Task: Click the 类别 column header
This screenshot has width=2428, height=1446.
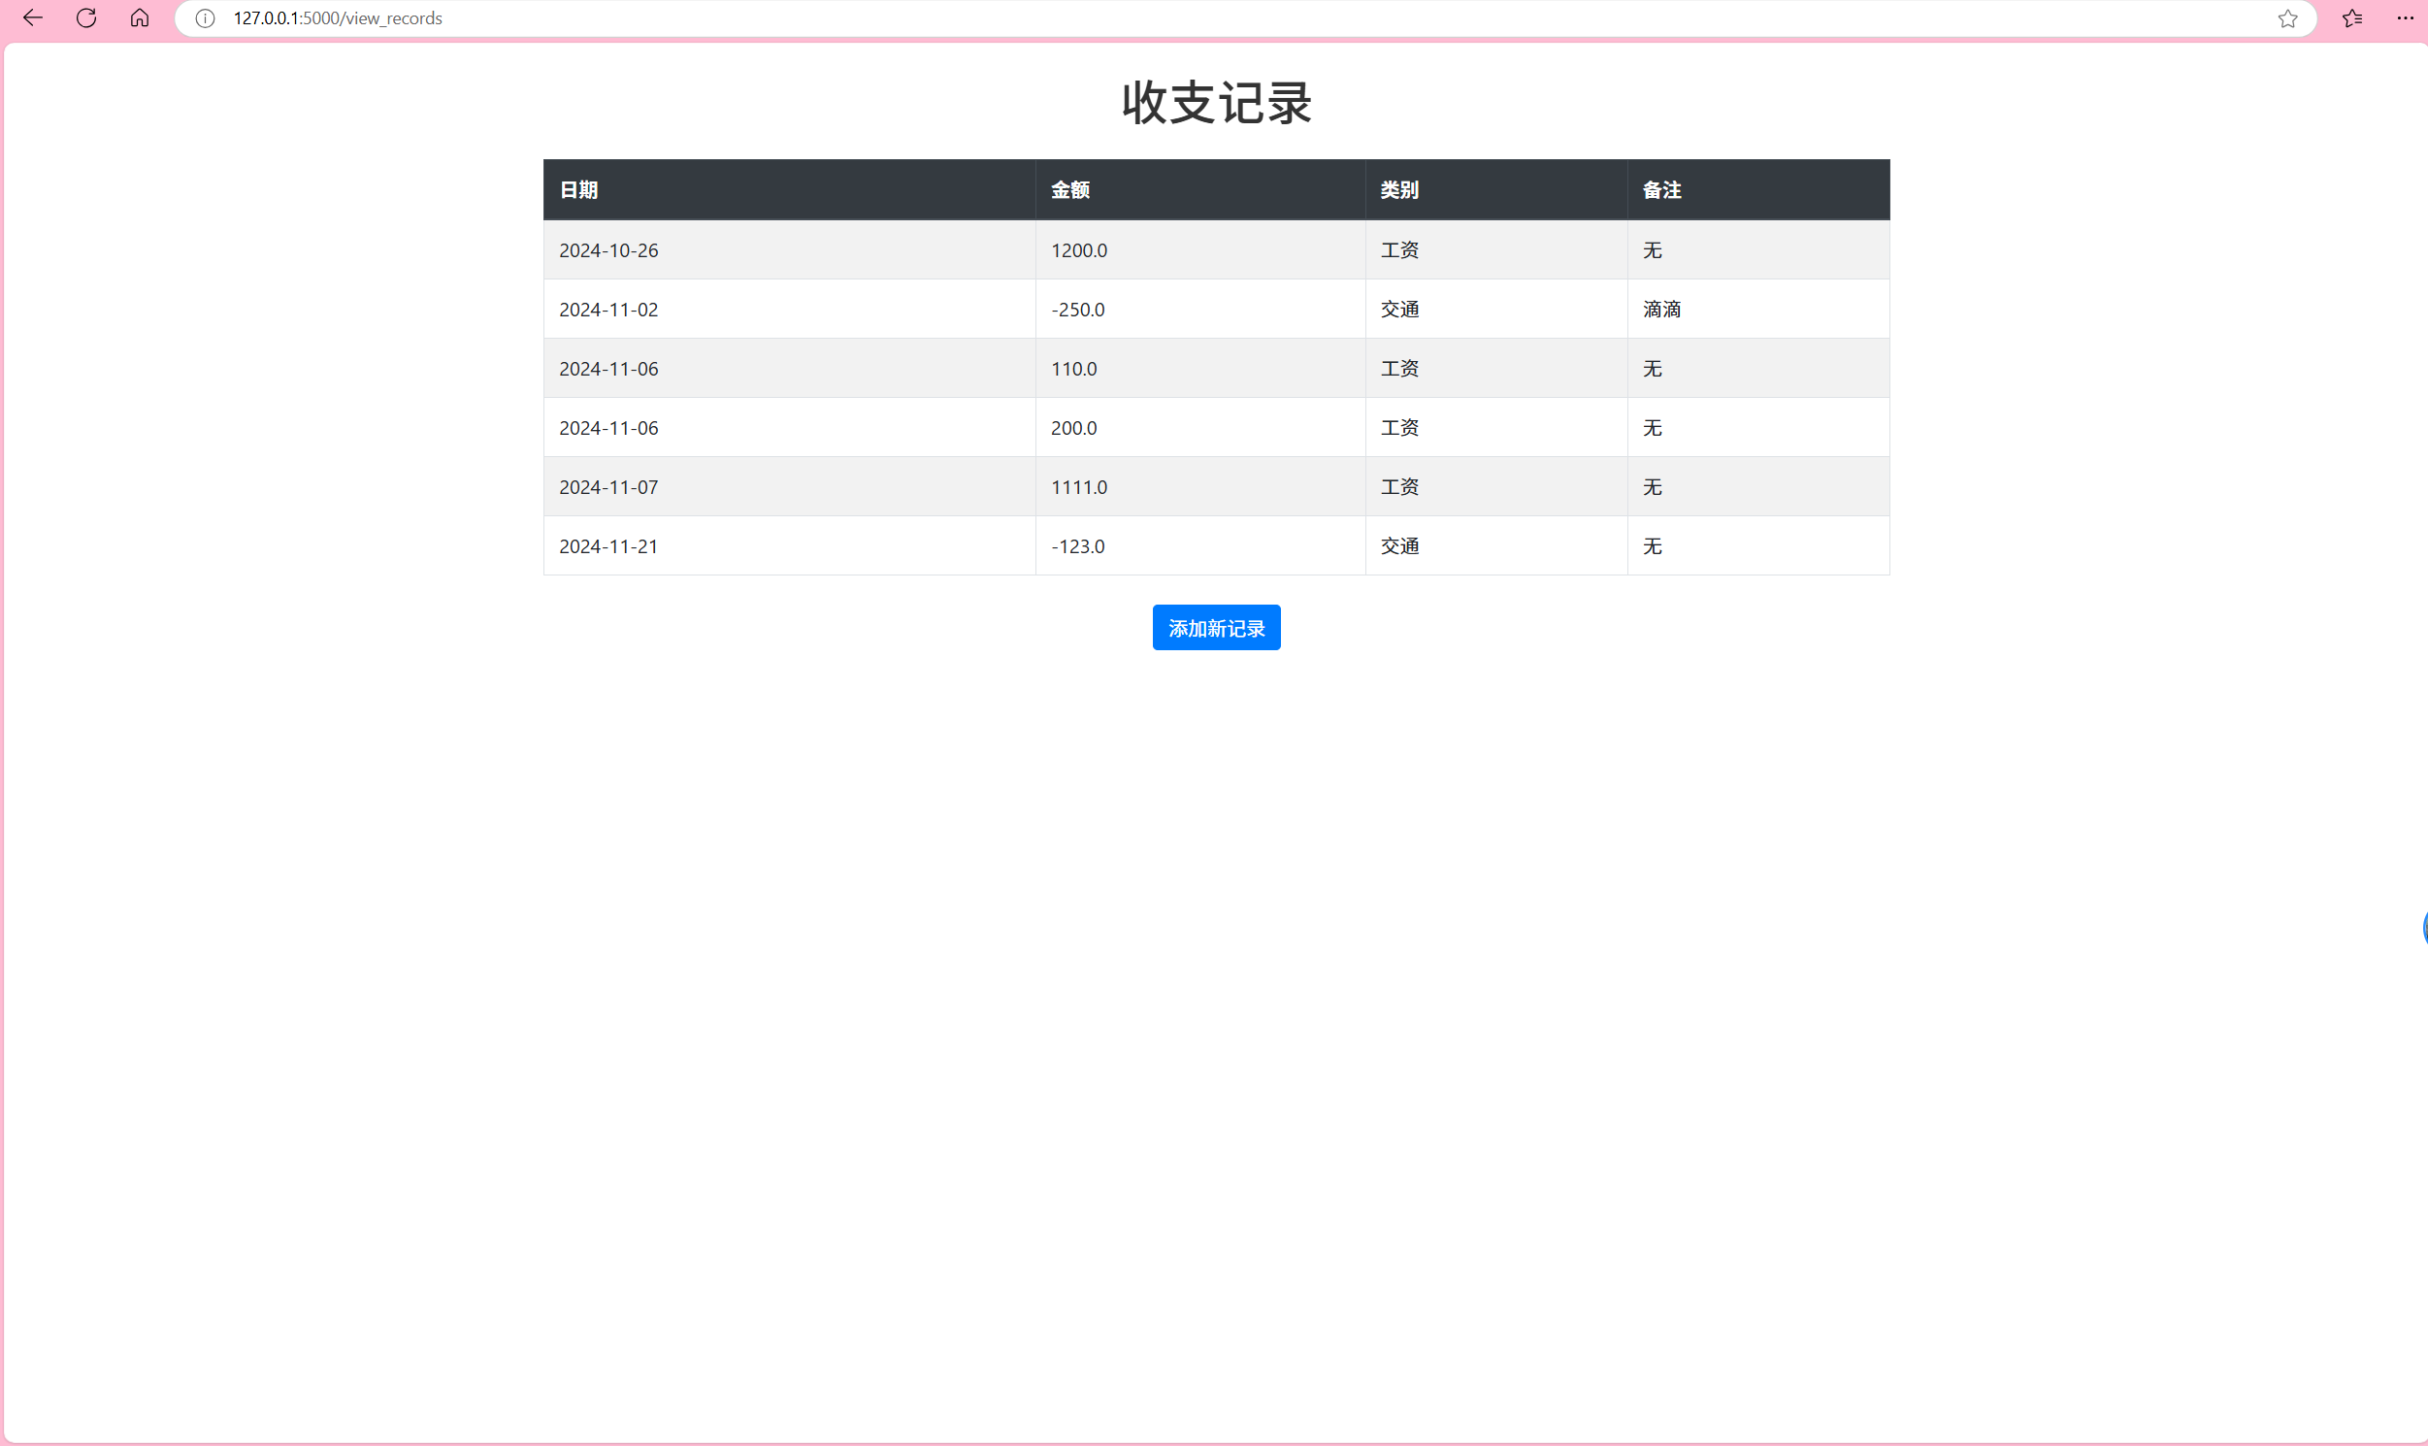Action: click(1399, 190)
